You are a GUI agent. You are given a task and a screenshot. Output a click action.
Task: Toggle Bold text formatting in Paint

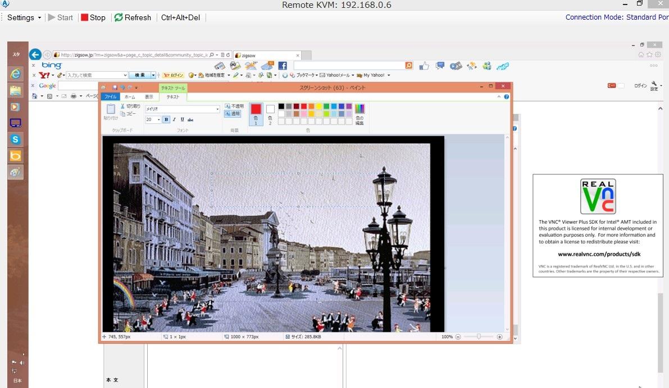coord(166,119)
